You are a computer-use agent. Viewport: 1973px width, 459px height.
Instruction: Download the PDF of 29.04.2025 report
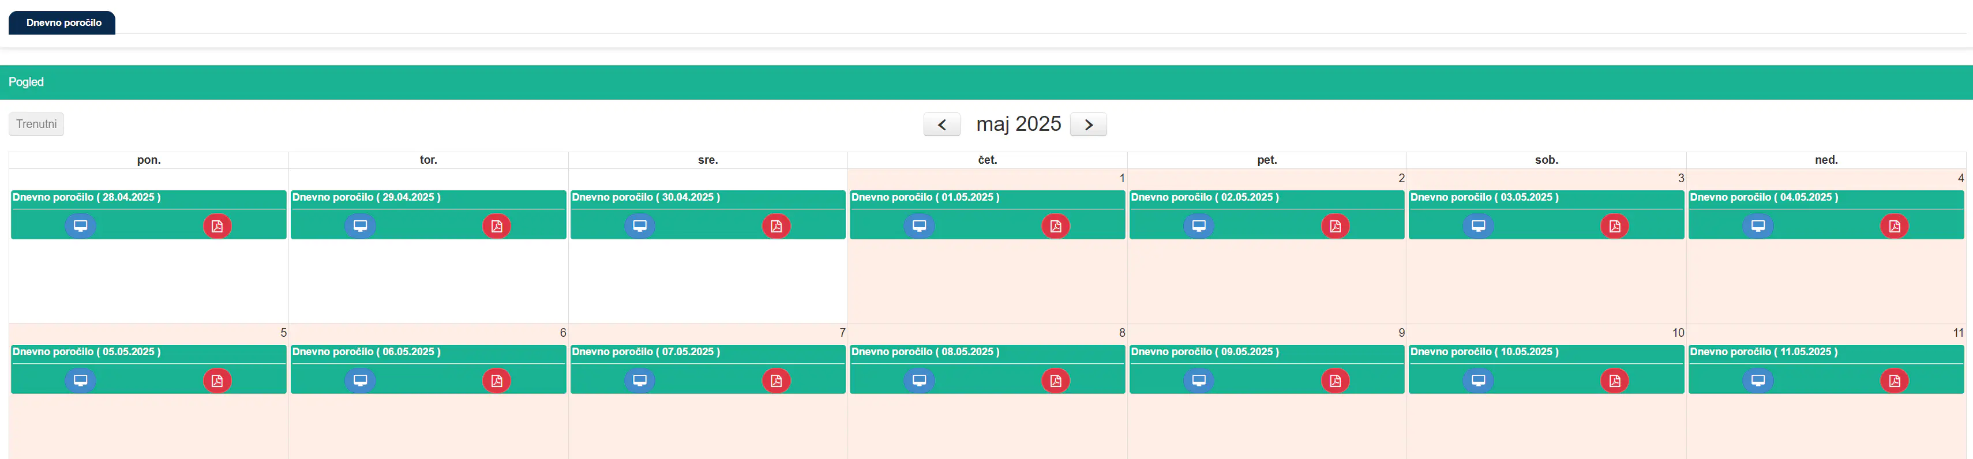496,225
